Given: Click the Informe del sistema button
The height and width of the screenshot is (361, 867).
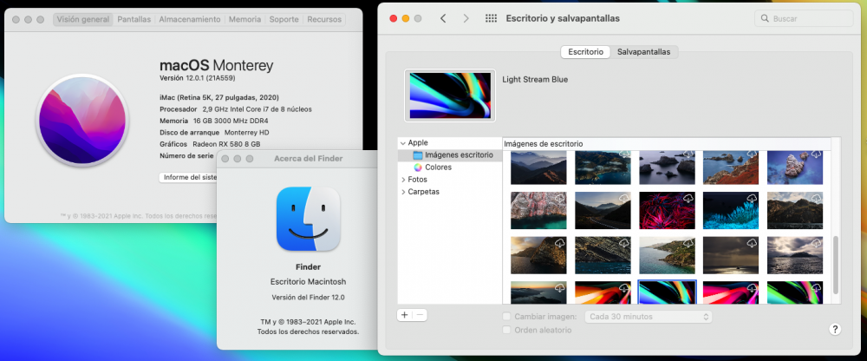Looking at the screenshot, I should (187, 177).
